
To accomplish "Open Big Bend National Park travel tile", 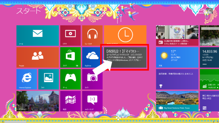I will (x=177, y=101).
